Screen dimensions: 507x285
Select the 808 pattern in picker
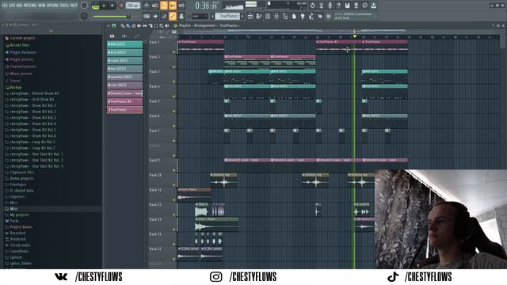[125, 44]
